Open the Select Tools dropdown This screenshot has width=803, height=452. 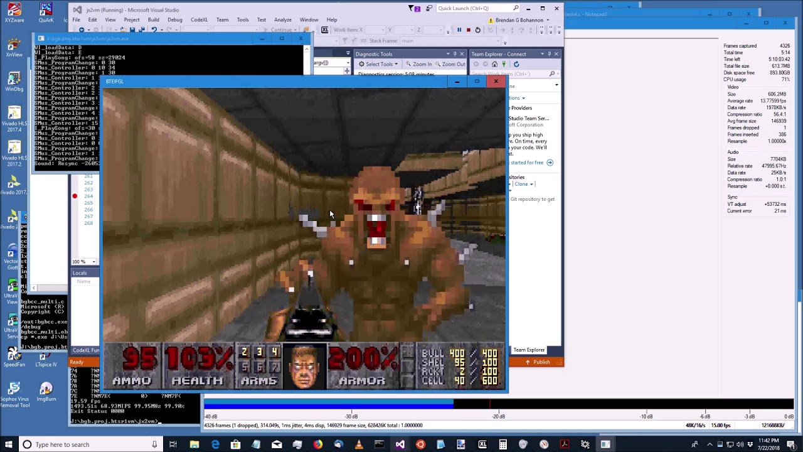[378, 64]
